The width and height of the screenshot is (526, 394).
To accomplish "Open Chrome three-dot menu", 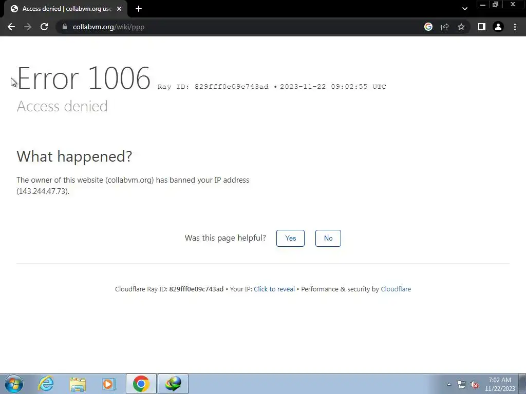I will [x=515, y=27].
